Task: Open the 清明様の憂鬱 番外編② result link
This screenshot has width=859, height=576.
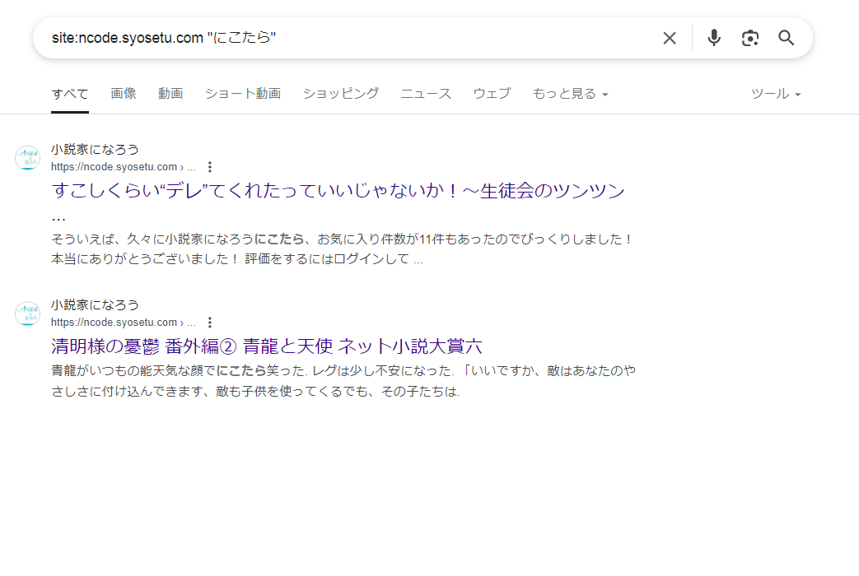Action: click(x=267, y=346)
